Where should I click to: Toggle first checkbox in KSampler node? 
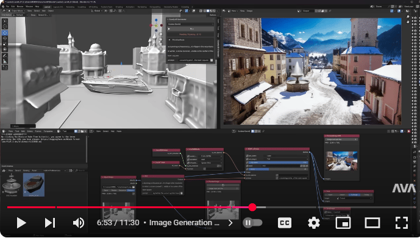click(247, 156)
